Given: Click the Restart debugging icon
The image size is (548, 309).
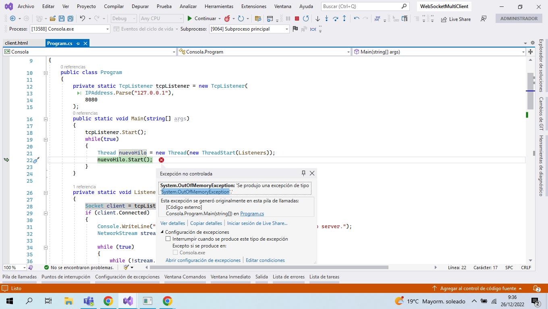Looking at the screenshot, I should click(x=306, y=19).
